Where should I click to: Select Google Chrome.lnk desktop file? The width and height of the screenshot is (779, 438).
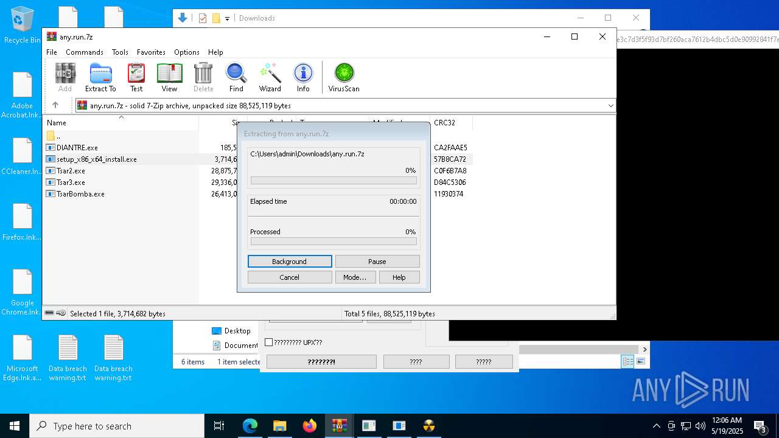(22, 293)
